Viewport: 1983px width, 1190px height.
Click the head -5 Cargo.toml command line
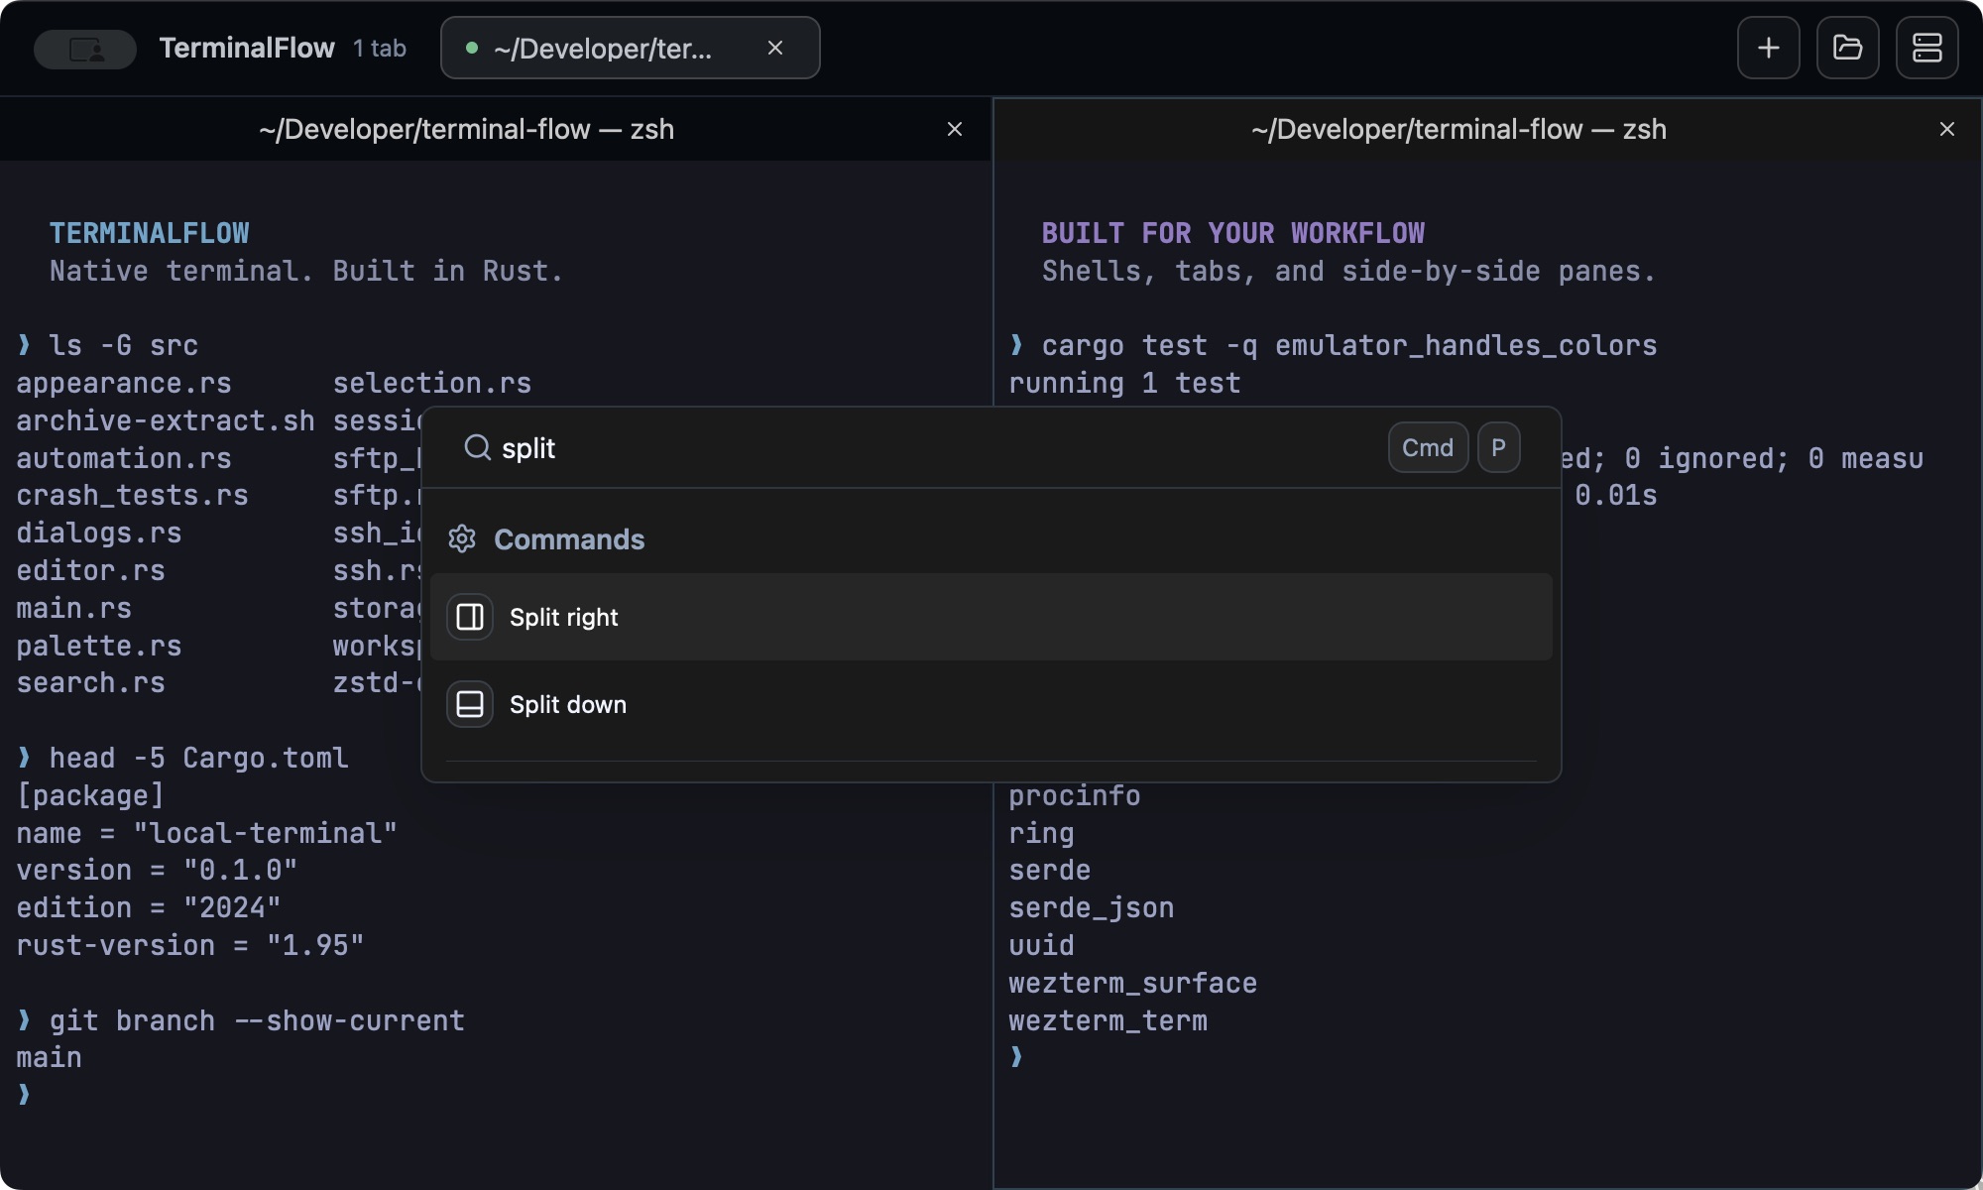(199, 758)
